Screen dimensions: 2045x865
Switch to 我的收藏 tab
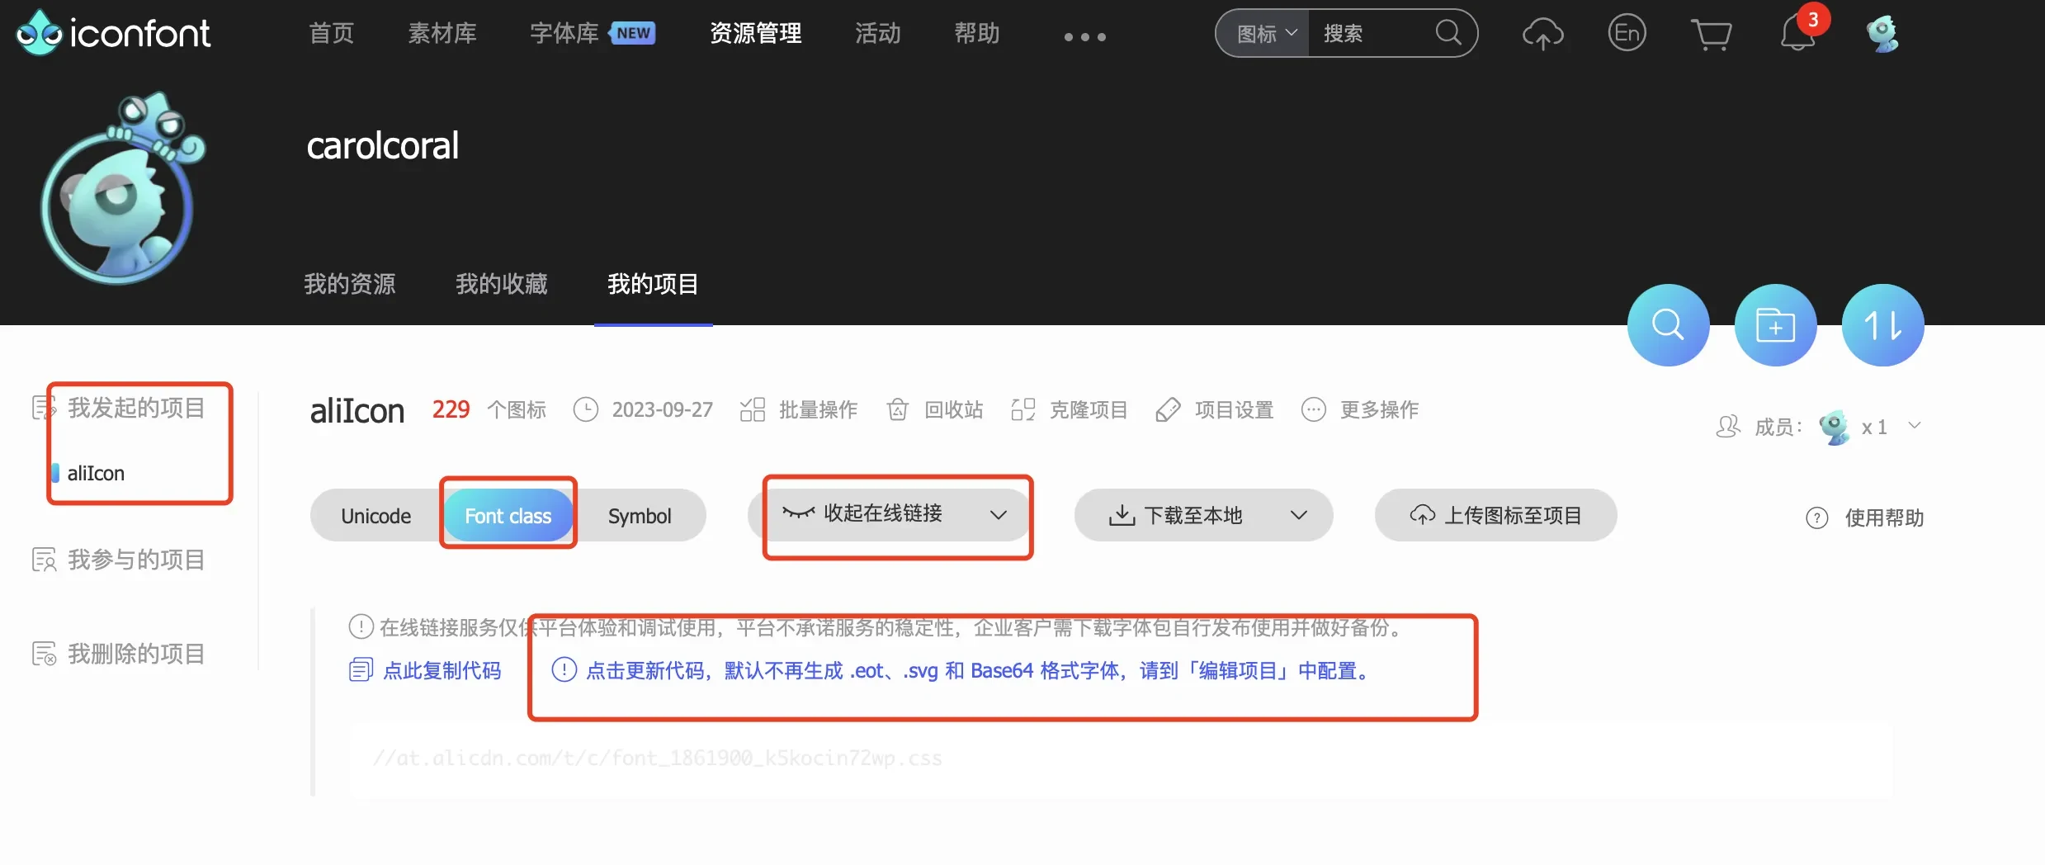point(501,284)
